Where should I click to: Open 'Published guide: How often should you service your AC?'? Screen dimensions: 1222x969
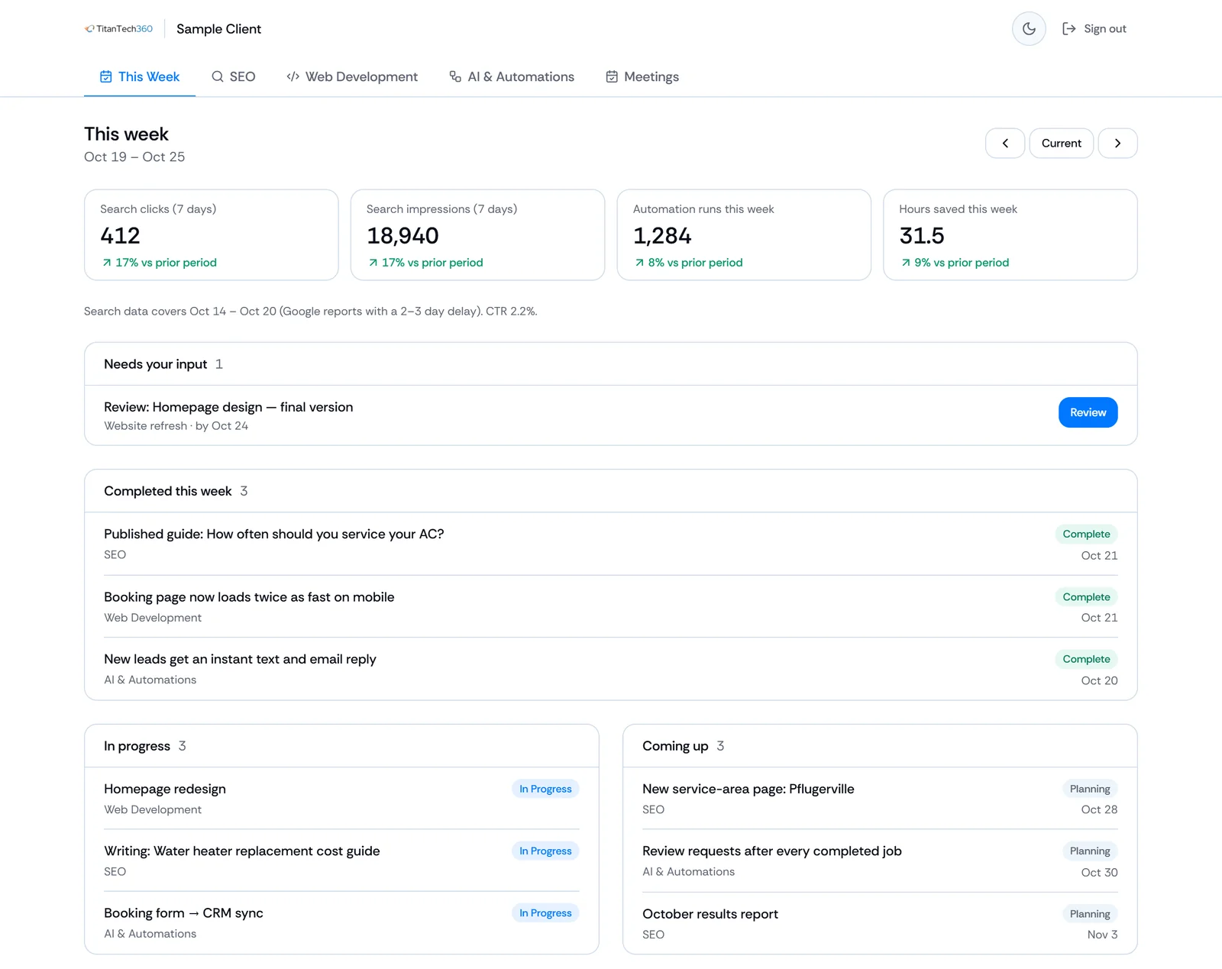(x=611, y=544)
